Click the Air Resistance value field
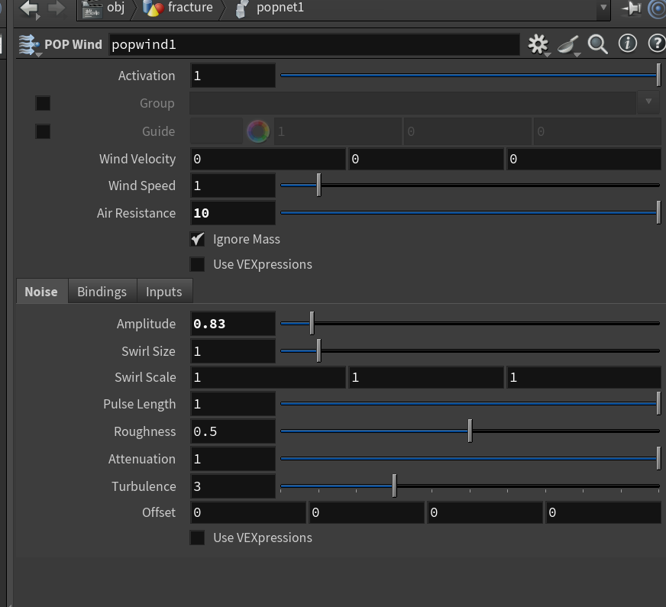This screenshot has width=666, height=607. pos(233,213)
